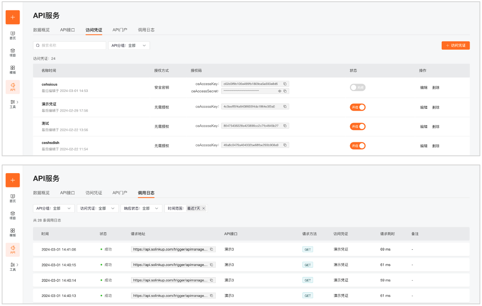Image resolution: width=482 pixels, height=306 pixels.
Task: Disable the 测试 credential toggle
Action: click(357, 126)
